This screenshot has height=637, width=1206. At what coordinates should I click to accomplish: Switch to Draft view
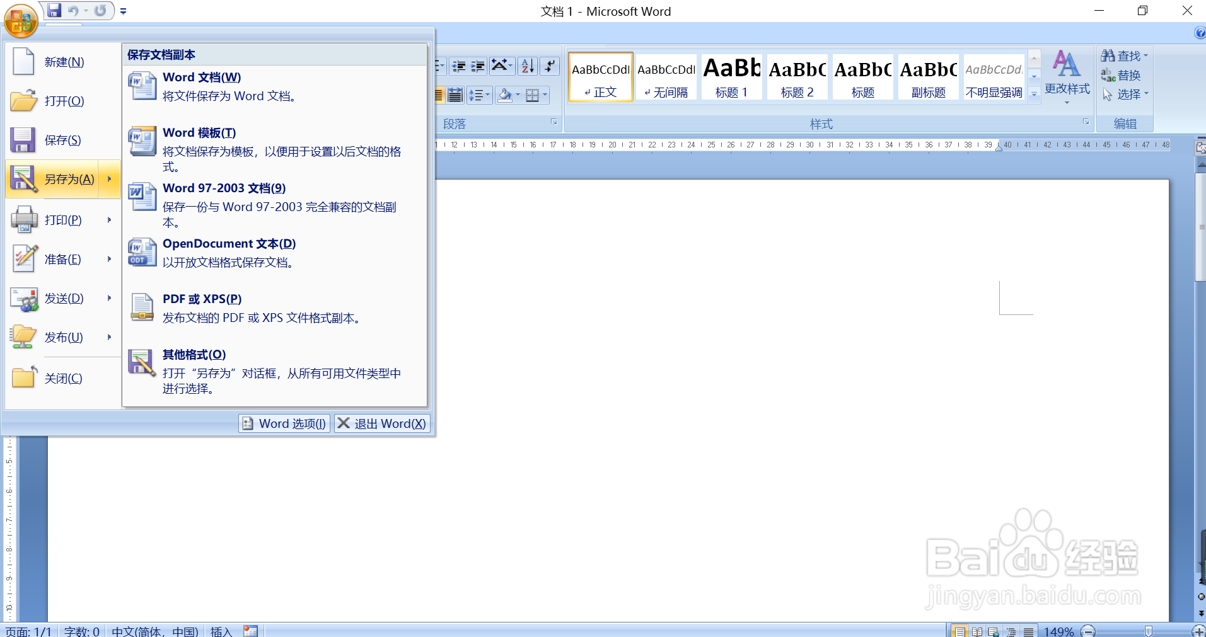[1028, 631]
